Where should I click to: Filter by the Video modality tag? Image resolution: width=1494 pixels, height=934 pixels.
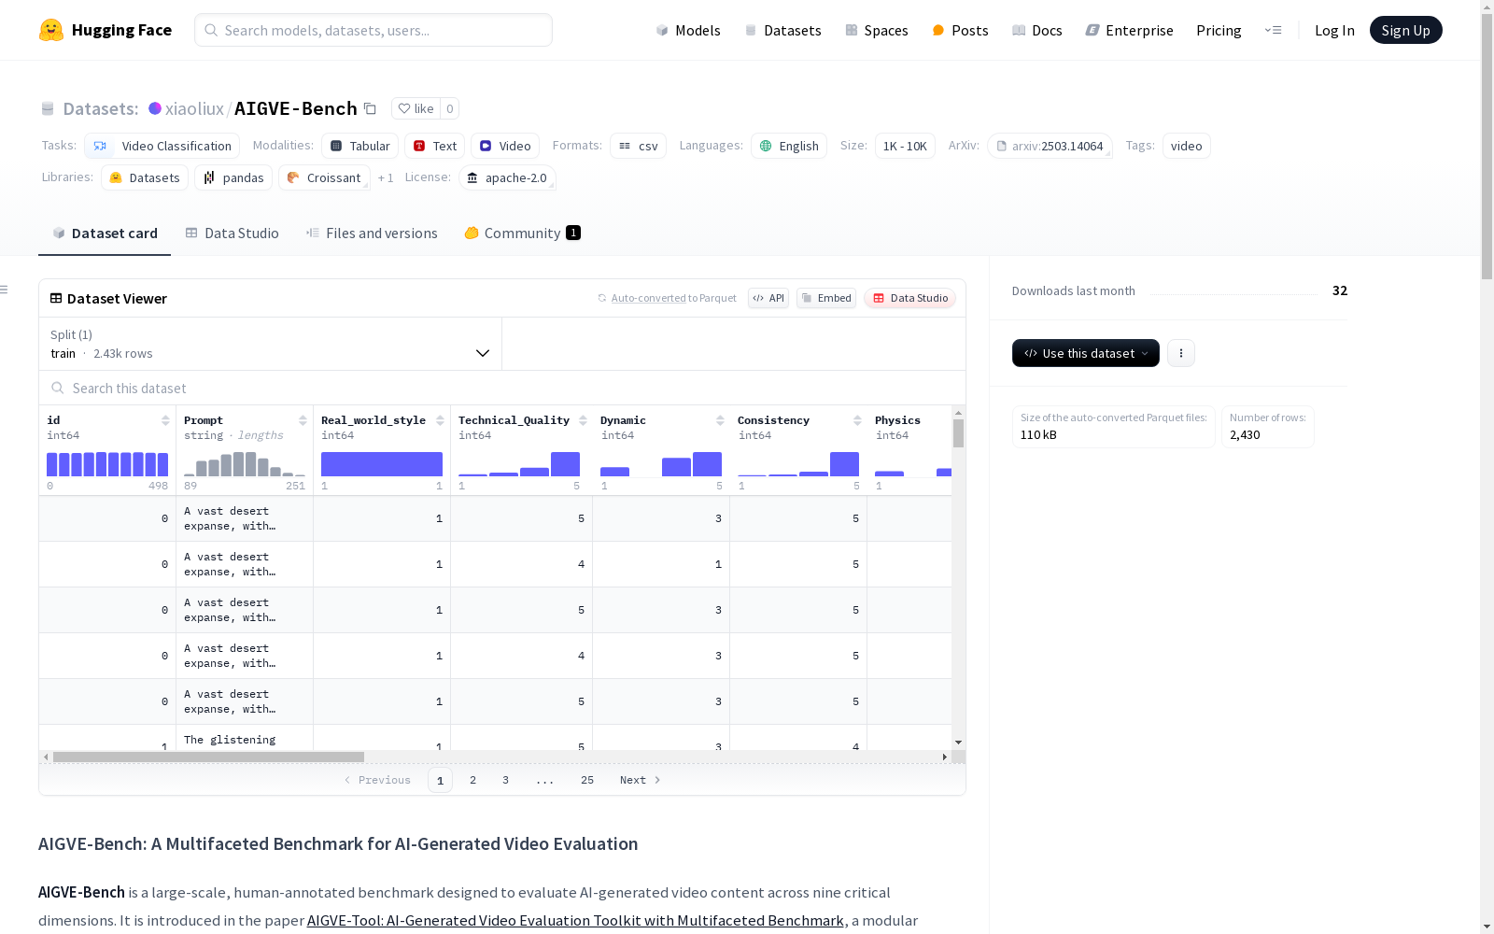click(x=505, y=146)
